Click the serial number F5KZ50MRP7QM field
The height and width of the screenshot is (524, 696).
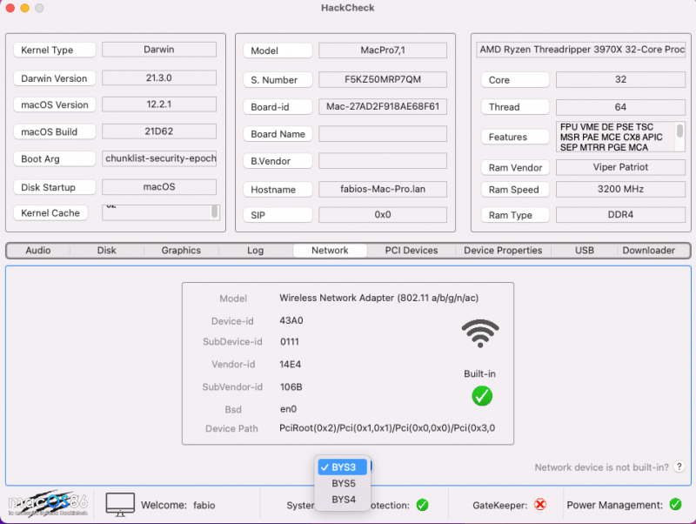click(383, 79)
